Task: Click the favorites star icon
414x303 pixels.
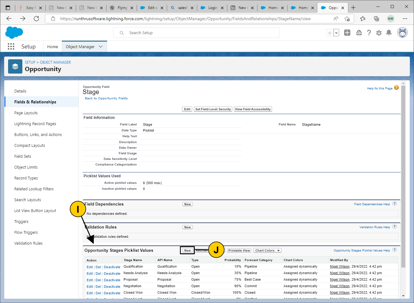Action: point(330,33)
